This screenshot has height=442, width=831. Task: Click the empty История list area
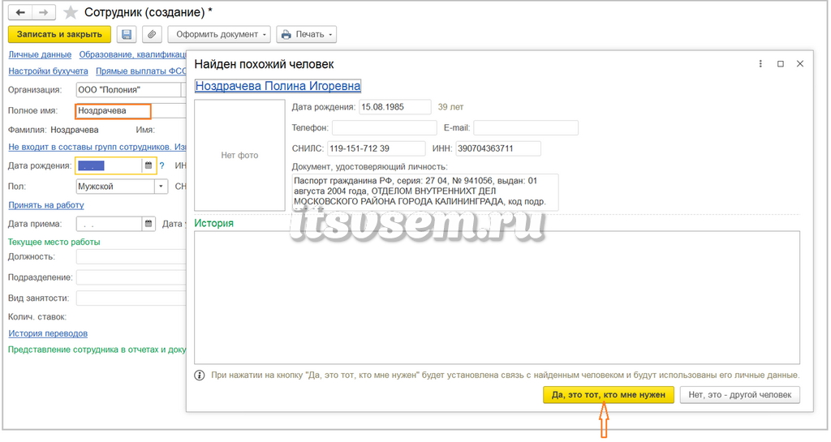tap(497, 298)
